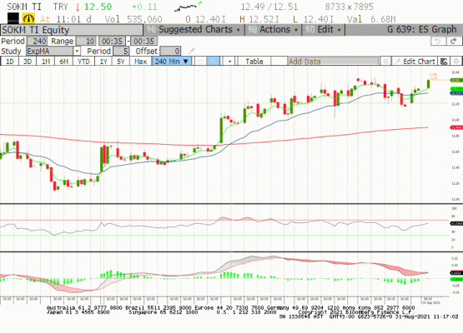Open the Suggested Charts menu
This screenshot has width=463, height=333.
pos(194,30)
